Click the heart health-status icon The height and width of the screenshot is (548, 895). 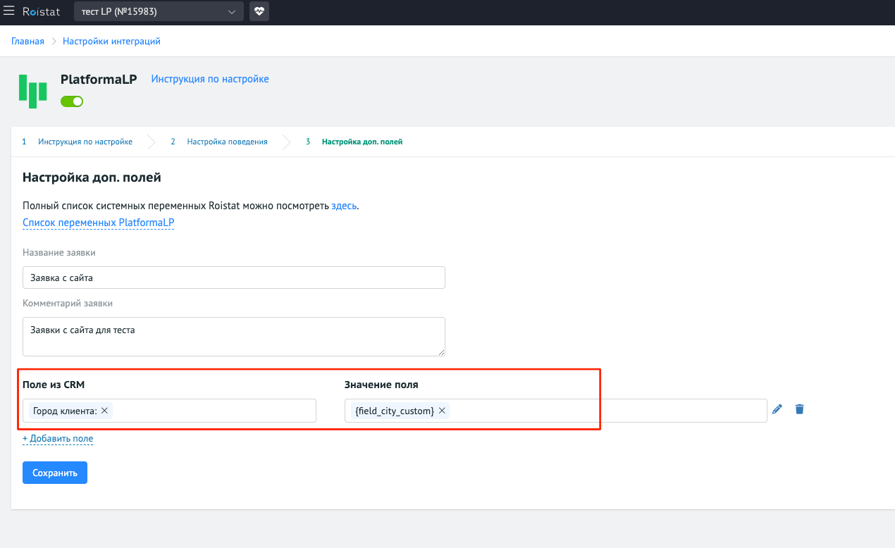[259, 11]
